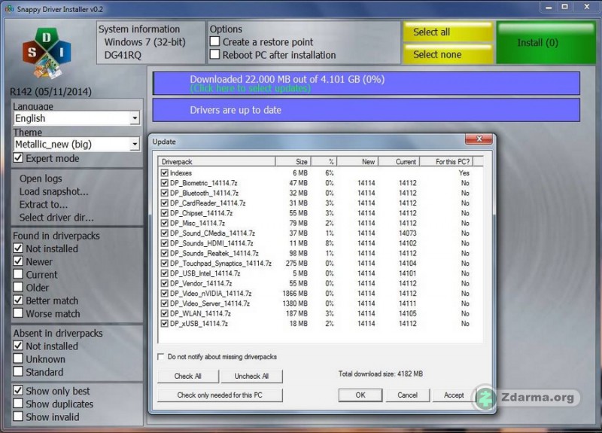The height and width of the screenshot is (433, 602).
Task: Toggle Expert mode checkbox
Action: pos(18,158)
